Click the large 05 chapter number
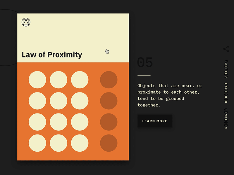 point(145,62)
